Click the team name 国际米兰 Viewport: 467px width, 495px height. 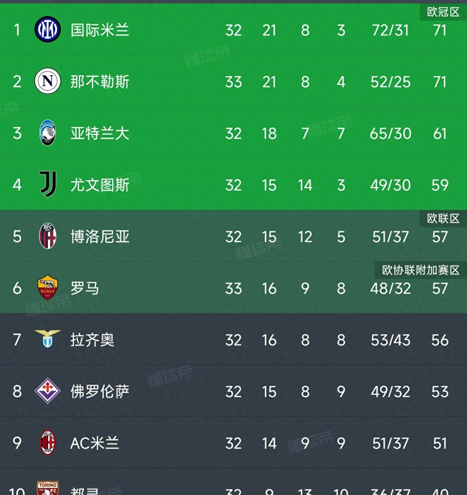coord(99,30)
